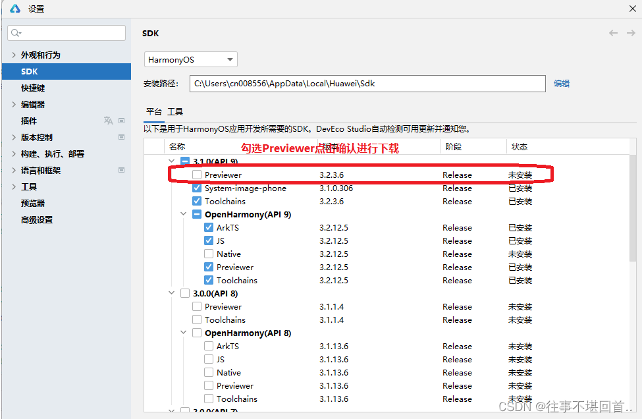Viewport: 642px width, 419px height.
Task: Expand 构建、执行、部署 category
Action: [x=14, y=154]
